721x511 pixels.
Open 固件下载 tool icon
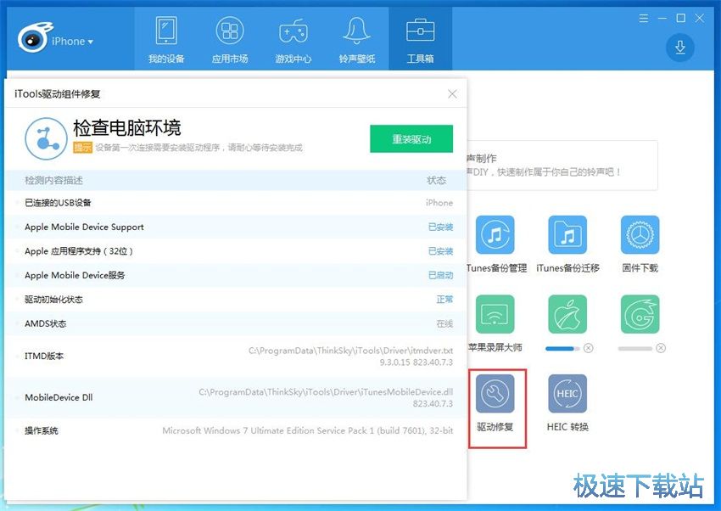(x=640, y=235)
